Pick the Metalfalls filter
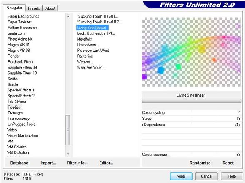The width and height of the screenshot is (245, 183). 84,39
